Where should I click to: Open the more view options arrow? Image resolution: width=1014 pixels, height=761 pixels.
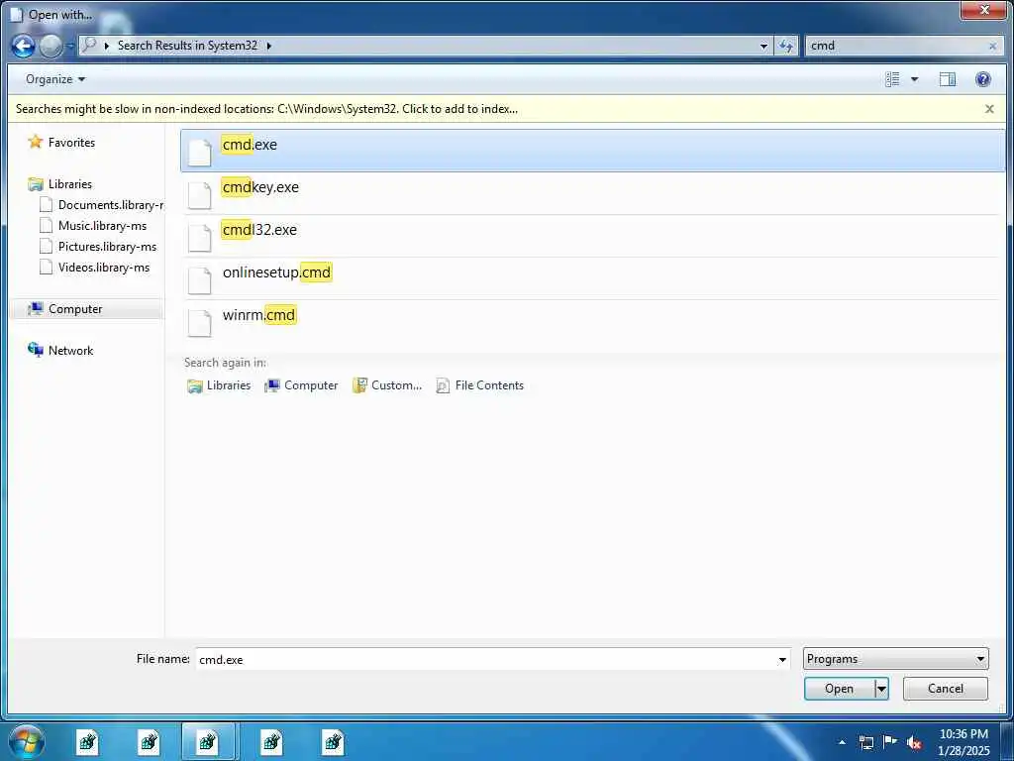point(914,79)
